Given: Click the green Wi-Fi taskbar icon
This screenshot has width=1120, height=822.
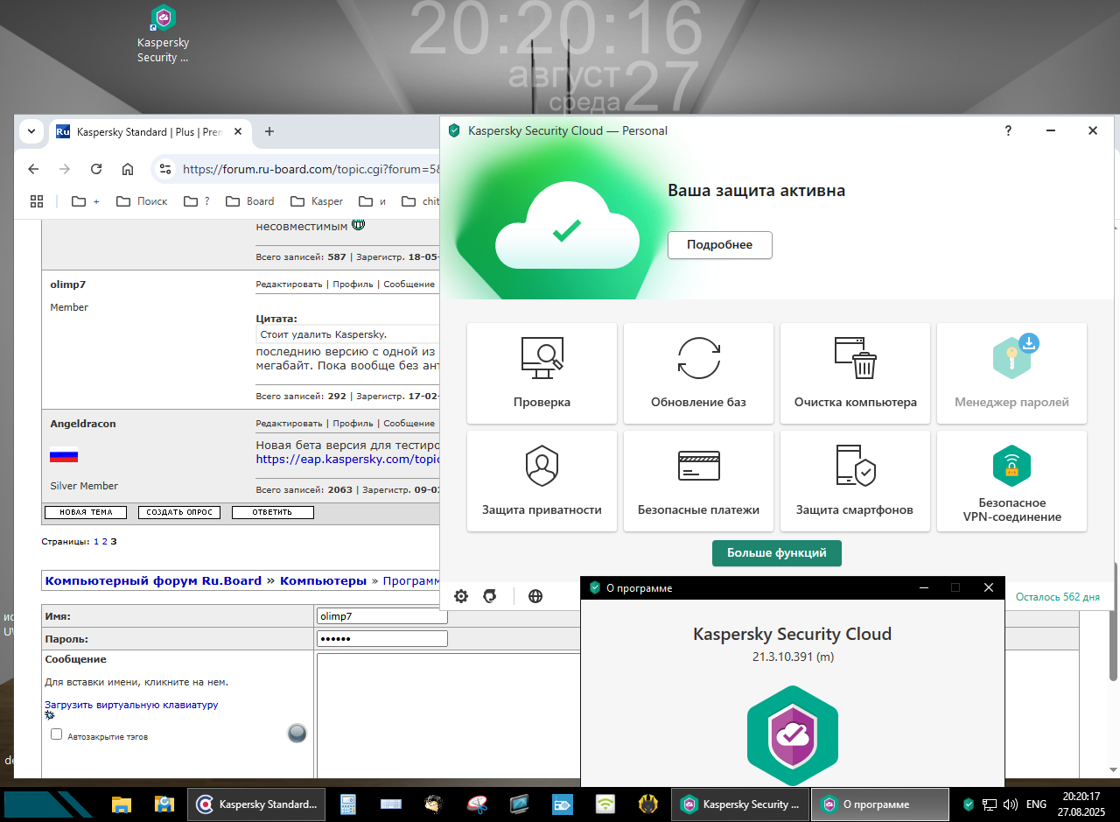Looking at the screenshot, I should click(605, 804).
